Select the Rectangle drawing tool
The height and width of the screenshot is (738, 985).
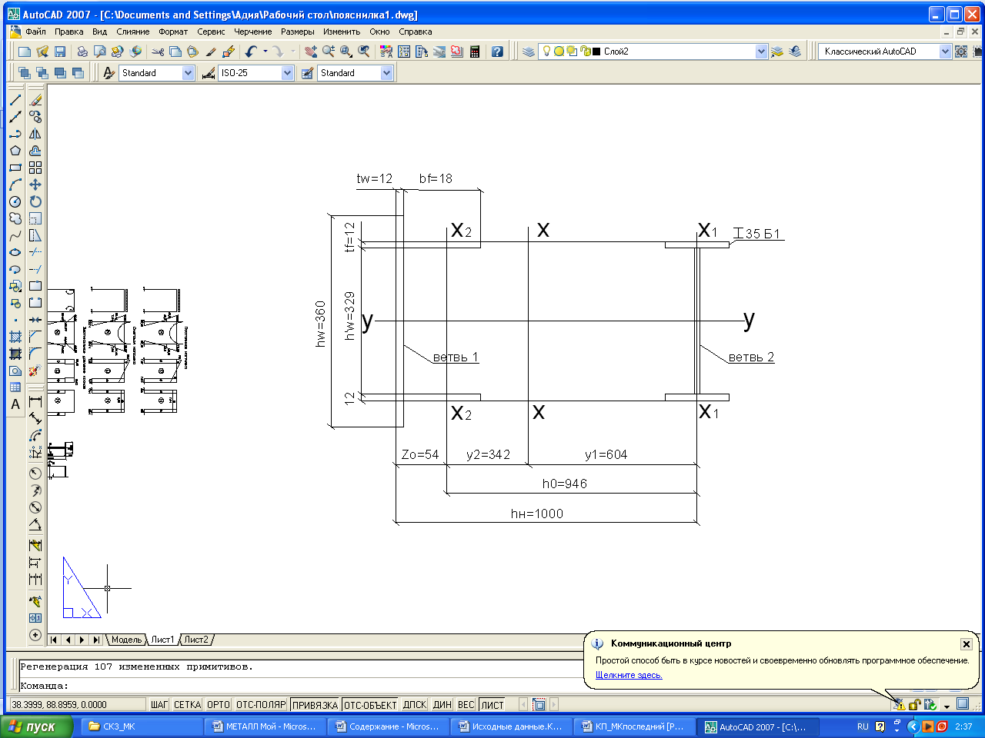[x=15, y=168]
